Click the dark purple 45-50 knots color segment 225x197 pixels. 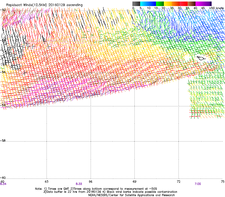(x=207, y=4)
